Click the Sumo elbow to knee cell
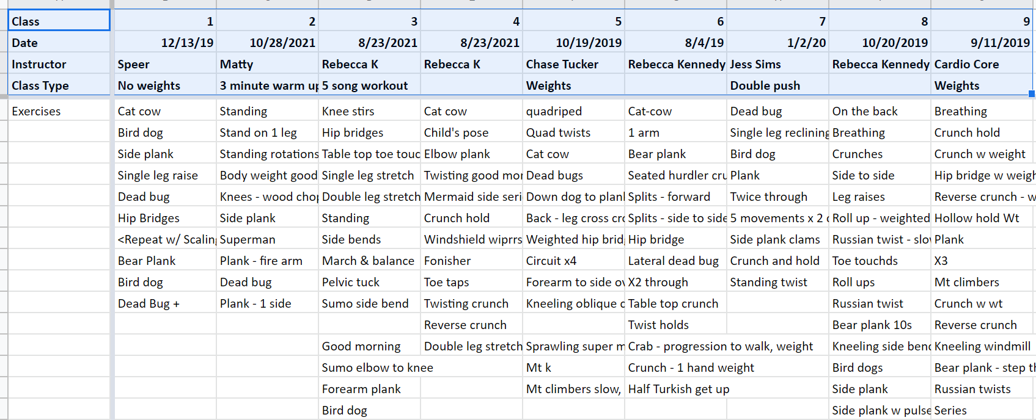The height and width of the screenshot is (420, 1036). pyautogui.click(x=369, y=367)
